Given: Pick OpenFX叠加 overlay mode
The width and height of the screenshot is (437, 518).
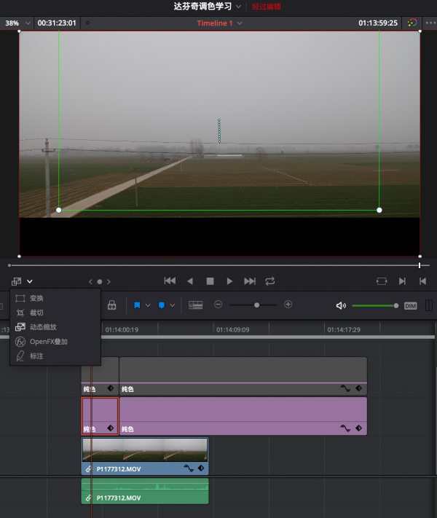Looking at the screenshot, I should (48, 342).
